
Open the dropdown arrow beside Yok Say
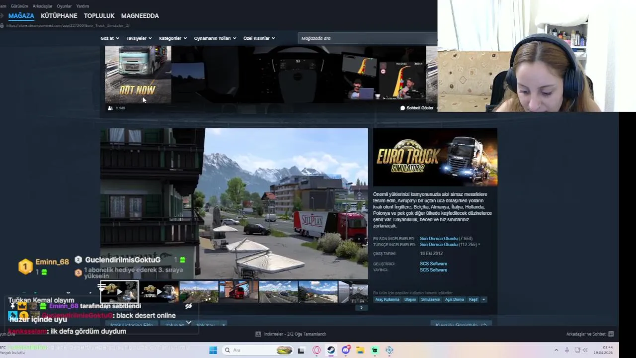pyautogui.click(x=224, y=325)
